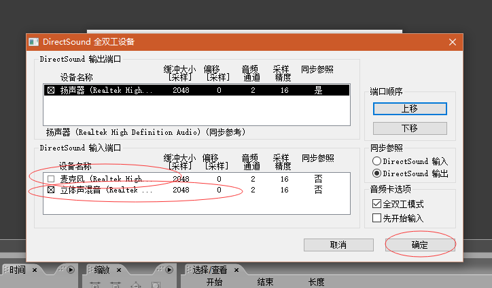Enable the 先开始输入 option
This screenshot has width=492, height=288.
[x=376, y=218]
